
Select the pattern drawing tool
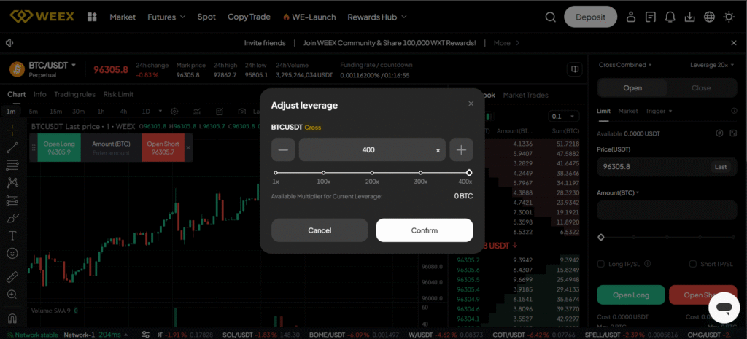12,183
